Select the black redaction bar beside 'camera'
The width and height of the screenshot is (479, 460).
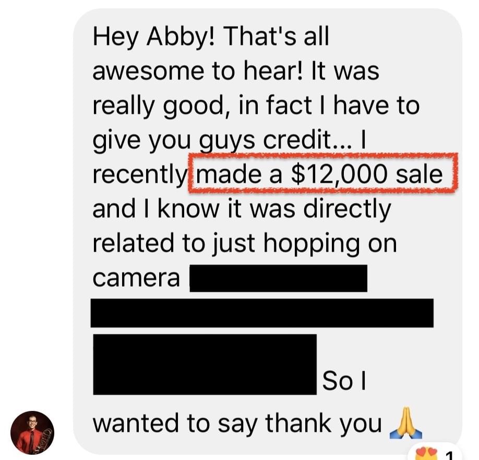[x=278, y=278]
